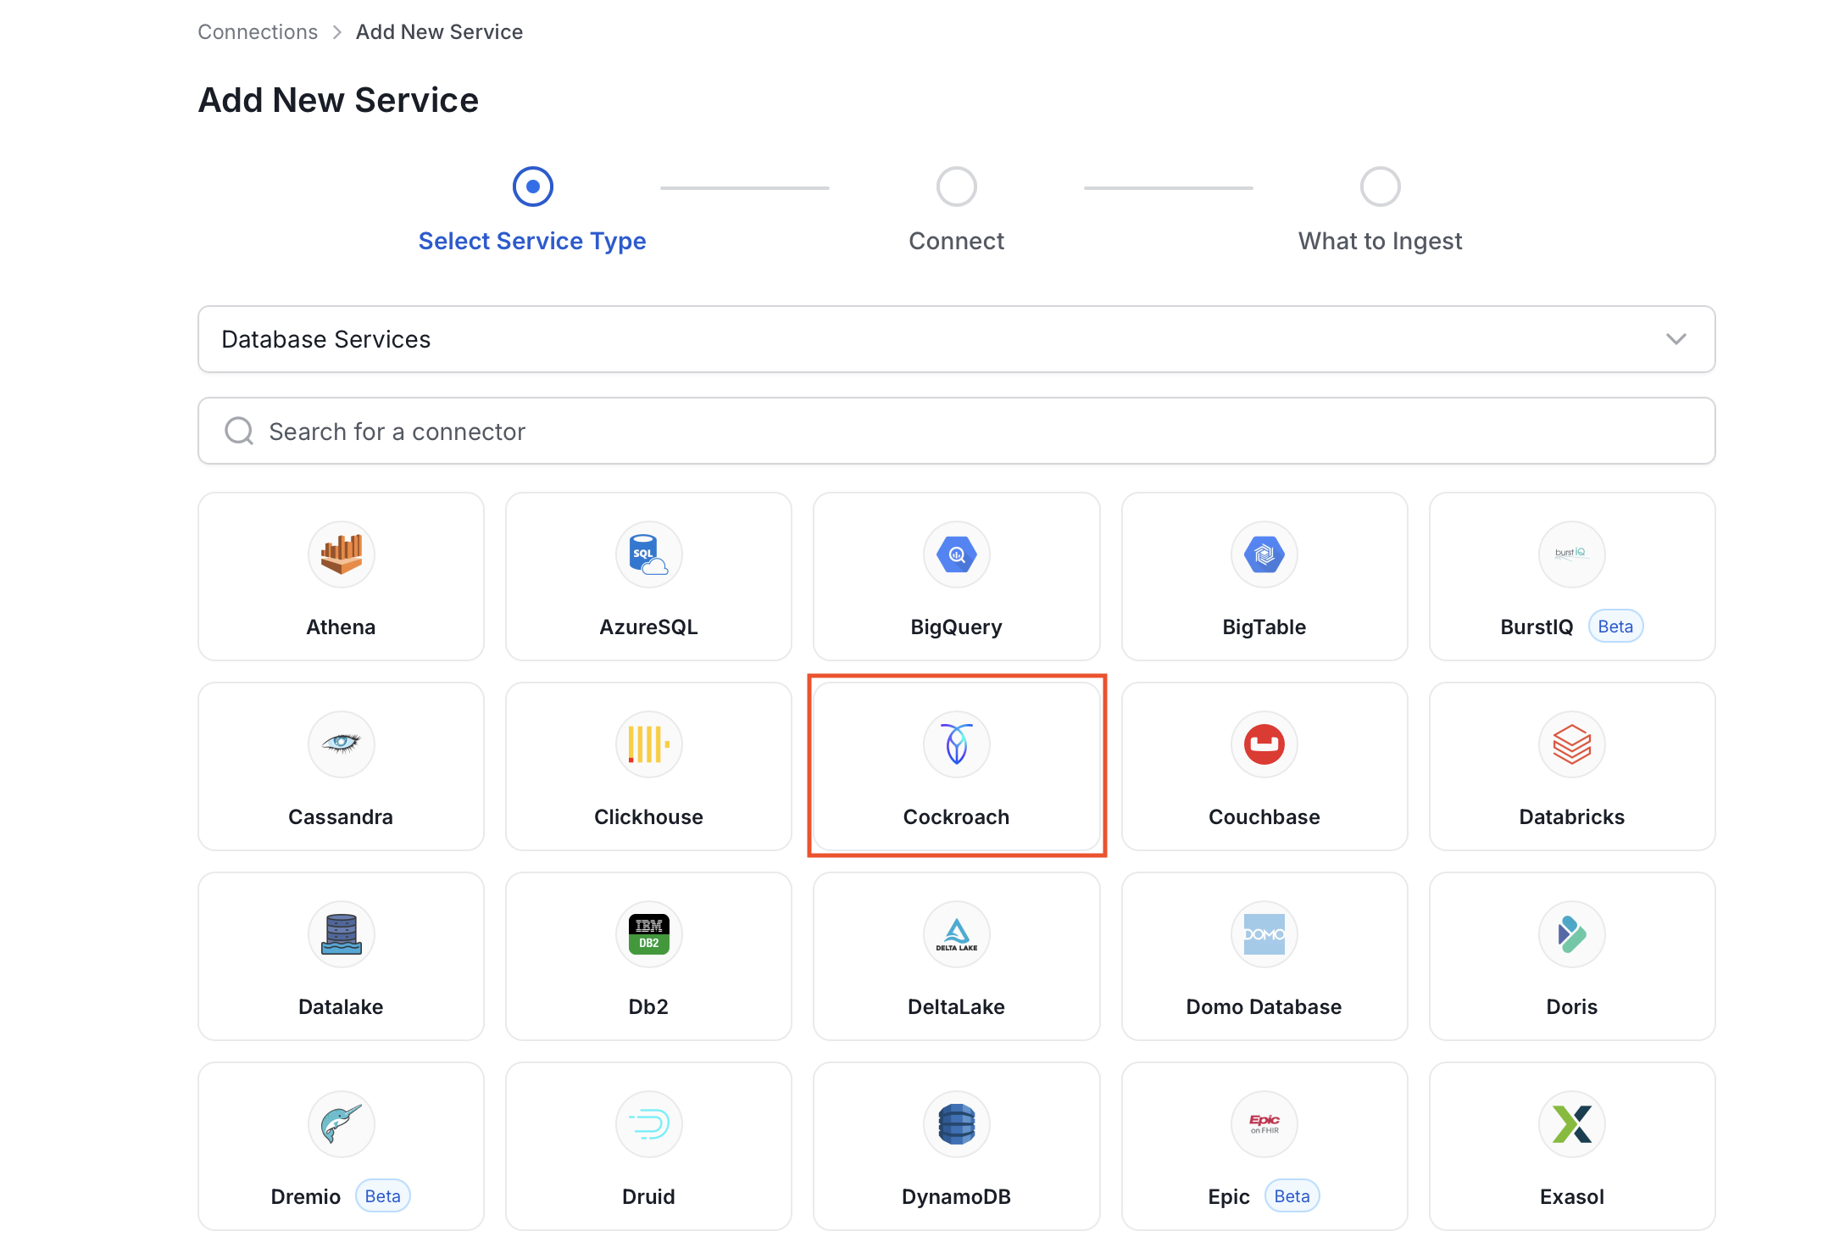Click the Couchbase label text
The width and height of the screenshot is (1834, 1248).
1264,817
